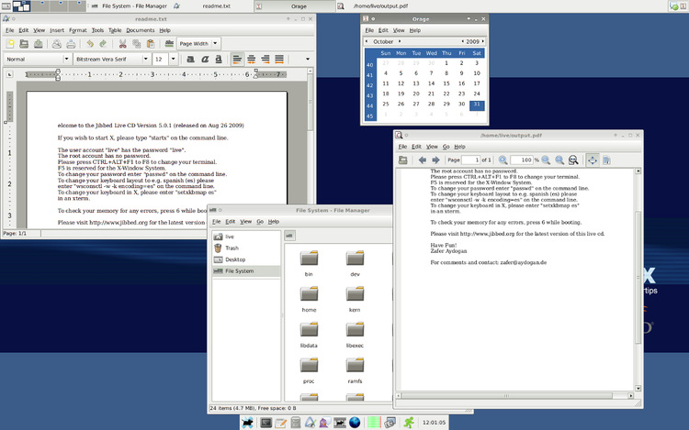Go to next month after October
This screenshot has height=430, width=689.
pyautogui.click(x=400, y=41)
